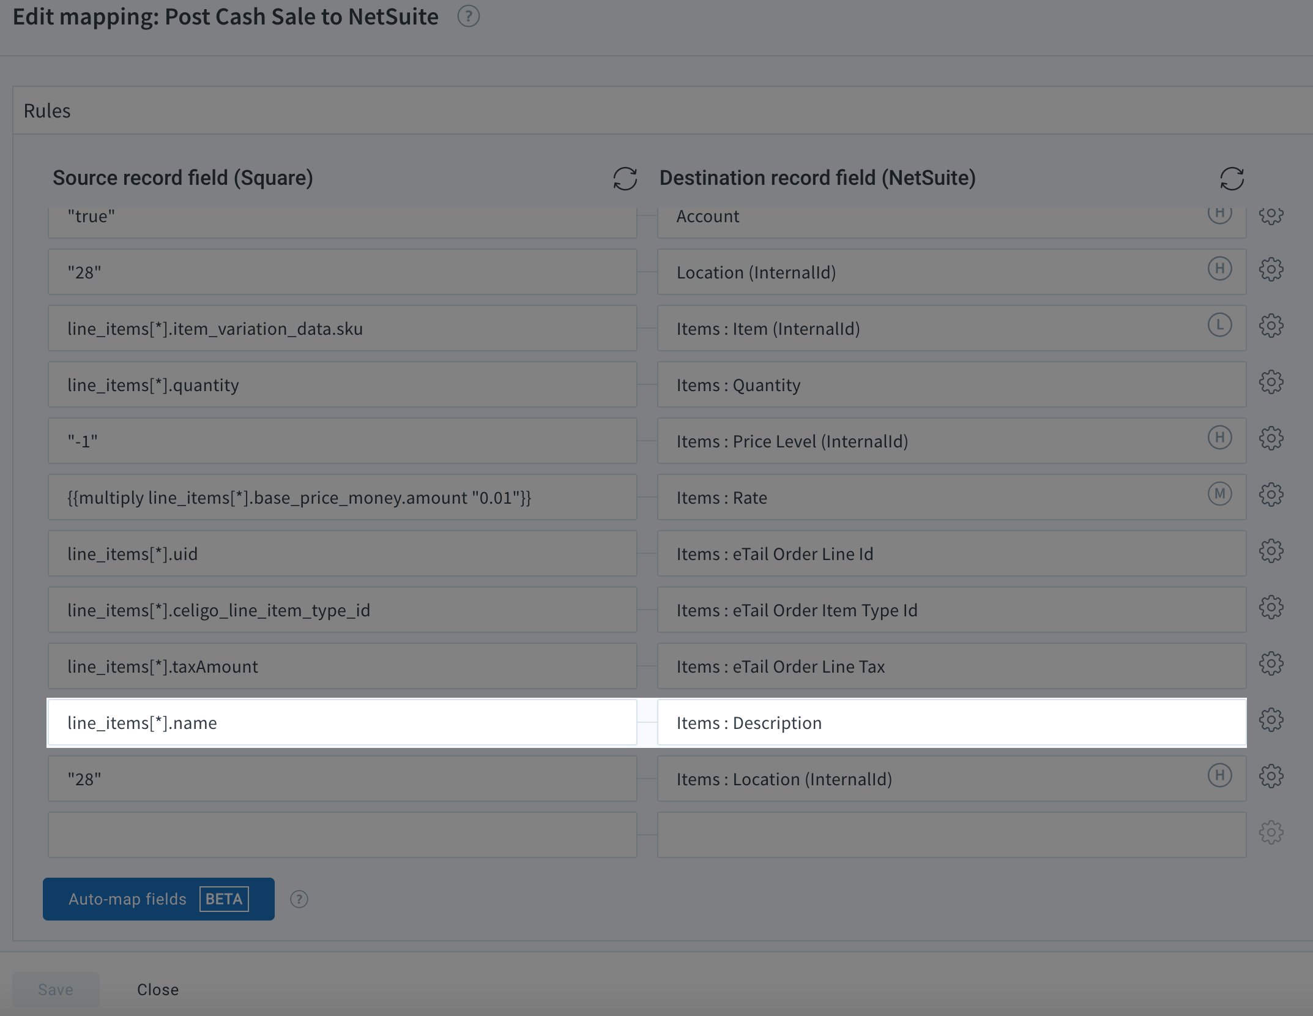This screenshot has height=1016, width=1313.
Task: Open settings gear for Items : Location (InternalId)
Action: pos(1271,776)
